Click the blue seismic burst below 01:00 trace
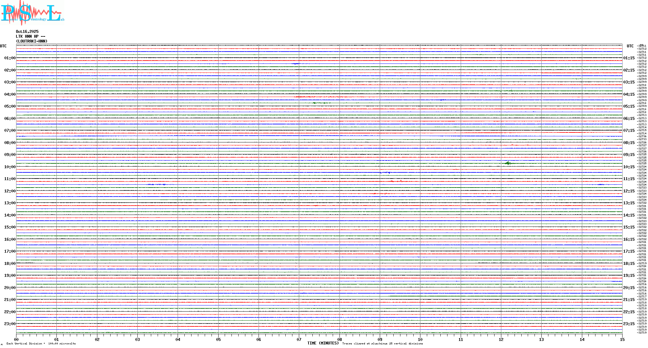The image size is (648, 348). coord(296,64)
